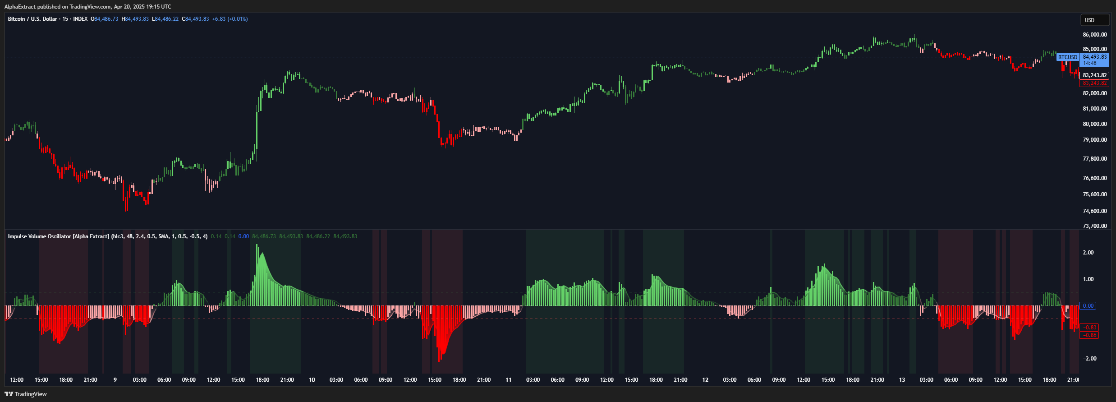Click the day 11 date label on the time axis

[508, 380]
